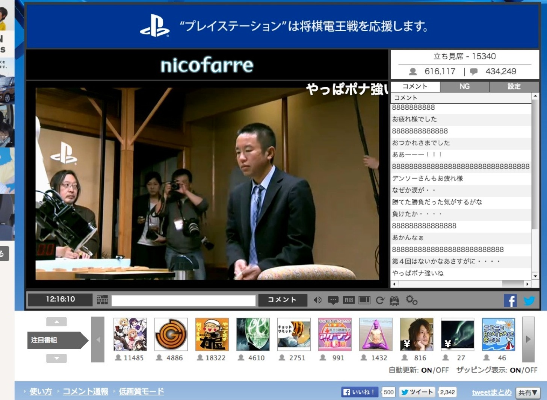Toggle ザッピング表示 ON/OFF switch
The image size is (547, 400).
tap(523, 370)
